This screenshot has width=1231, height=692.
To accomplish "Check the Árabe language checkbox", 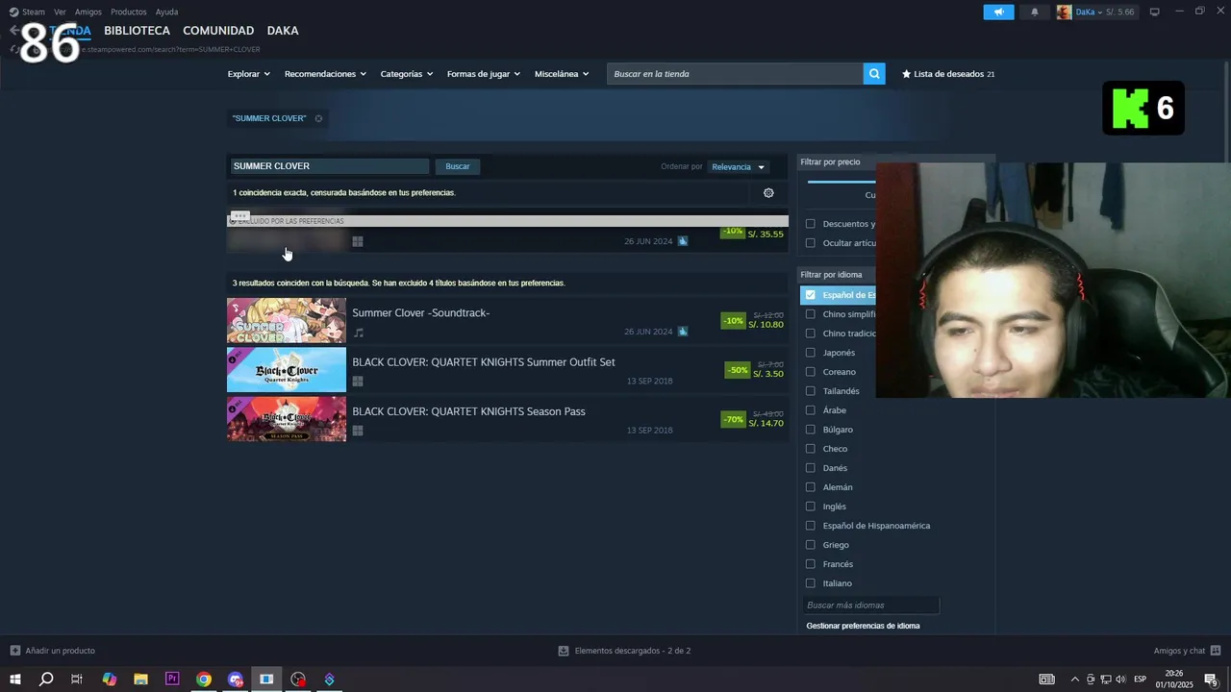I will [x=811, y=410].
